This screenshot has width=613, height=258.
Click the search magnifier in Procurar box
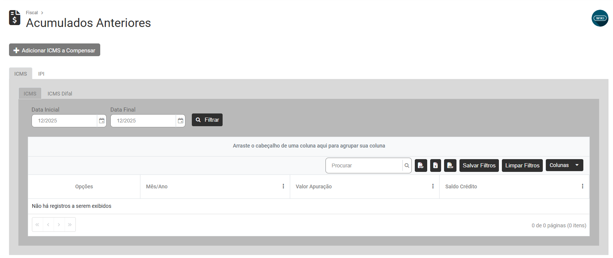[x=407, y=166]
